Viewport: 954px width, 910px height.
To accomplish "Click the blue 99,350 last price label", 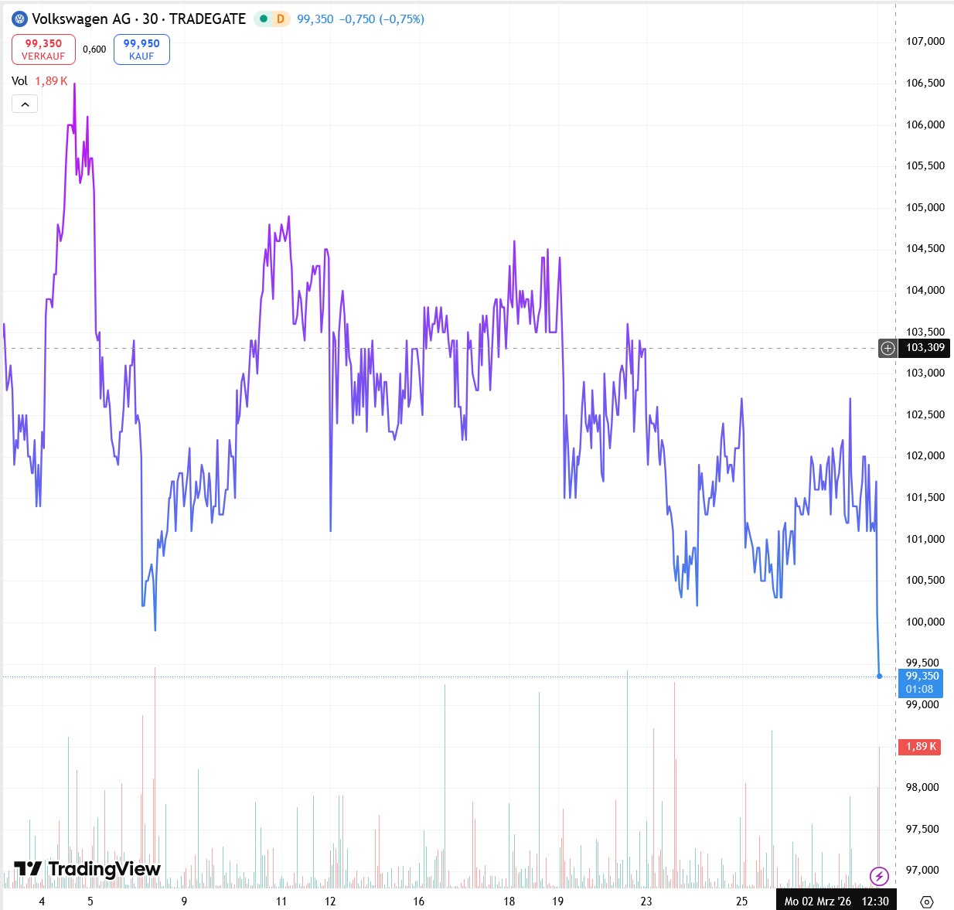I will tap(920, 683).
